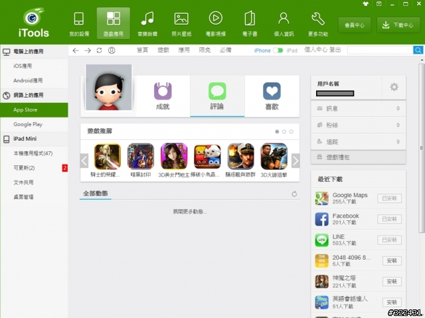
Task: Select Android應用 in the sidebar
Action: 34,80
